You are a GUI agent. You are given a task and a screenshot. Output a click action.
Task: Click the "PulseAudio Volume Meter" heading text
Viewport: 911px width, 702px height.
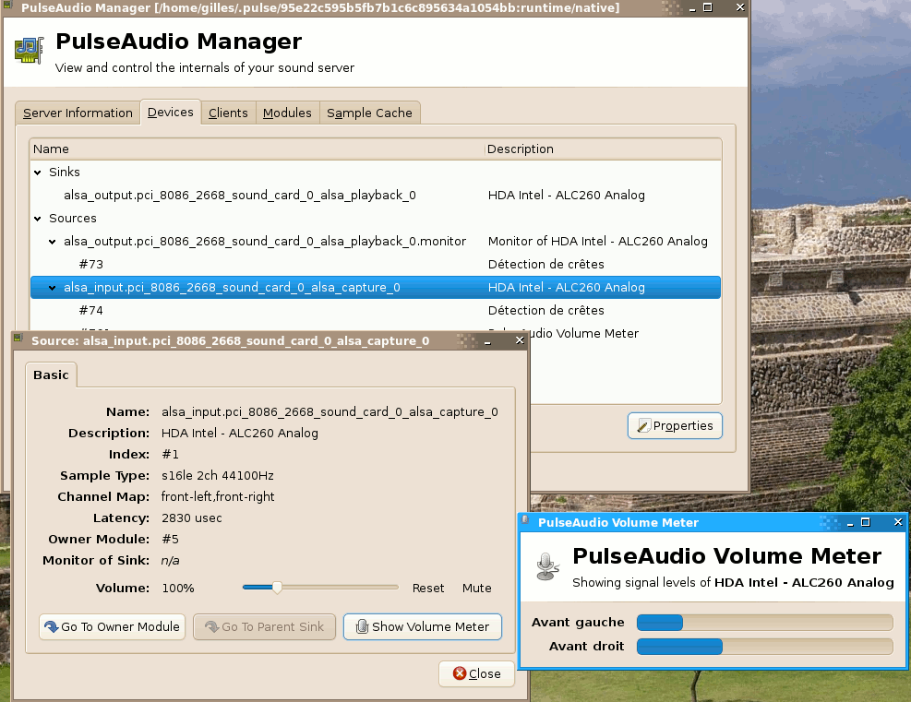(x=726, y=556)
